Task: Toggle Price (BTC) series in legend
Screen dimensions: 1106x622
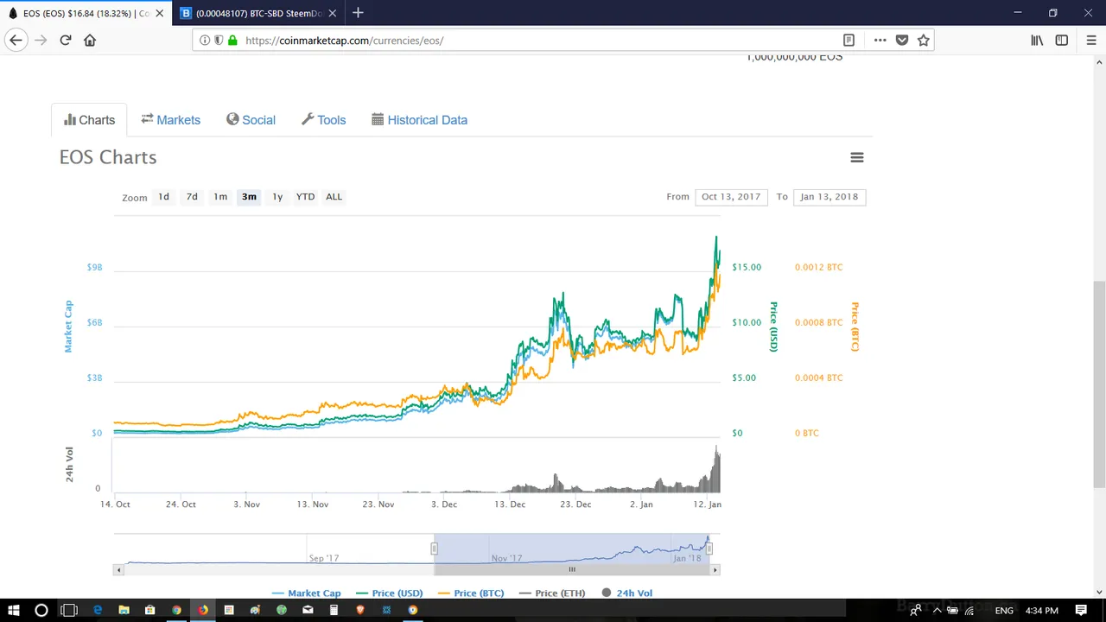Action: tap(471, 593)
